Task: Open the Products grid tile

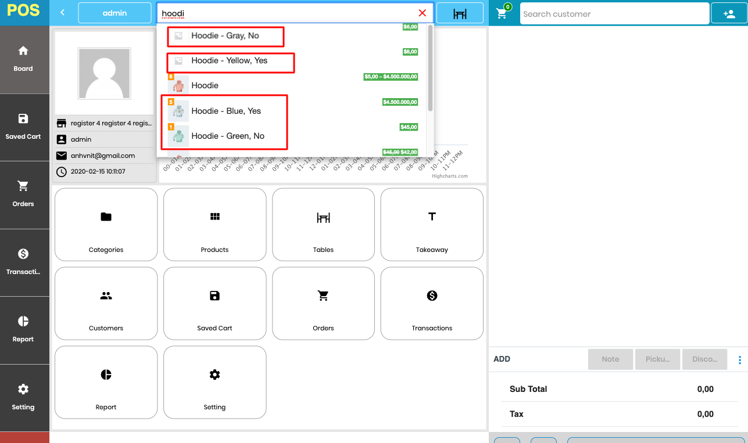Action: (214, 224)
